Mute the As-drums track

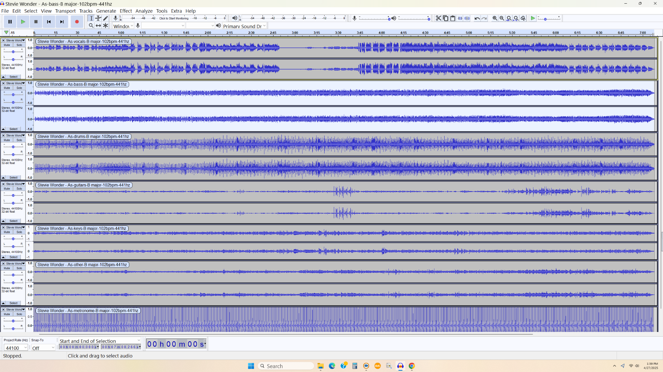pos(7,140)
